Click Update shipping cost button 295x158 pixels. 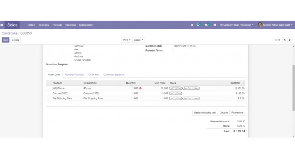click(x=205, y=113)
